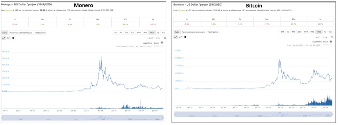Select the stepped line icon in Bitcoin panel
This screenshot has width=338, height=125.
point(180,37)
